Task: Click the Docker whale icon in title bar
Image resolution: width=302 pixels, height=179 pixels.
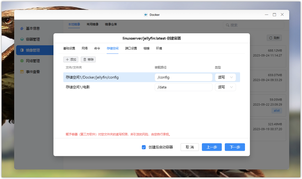Action: 146,15
